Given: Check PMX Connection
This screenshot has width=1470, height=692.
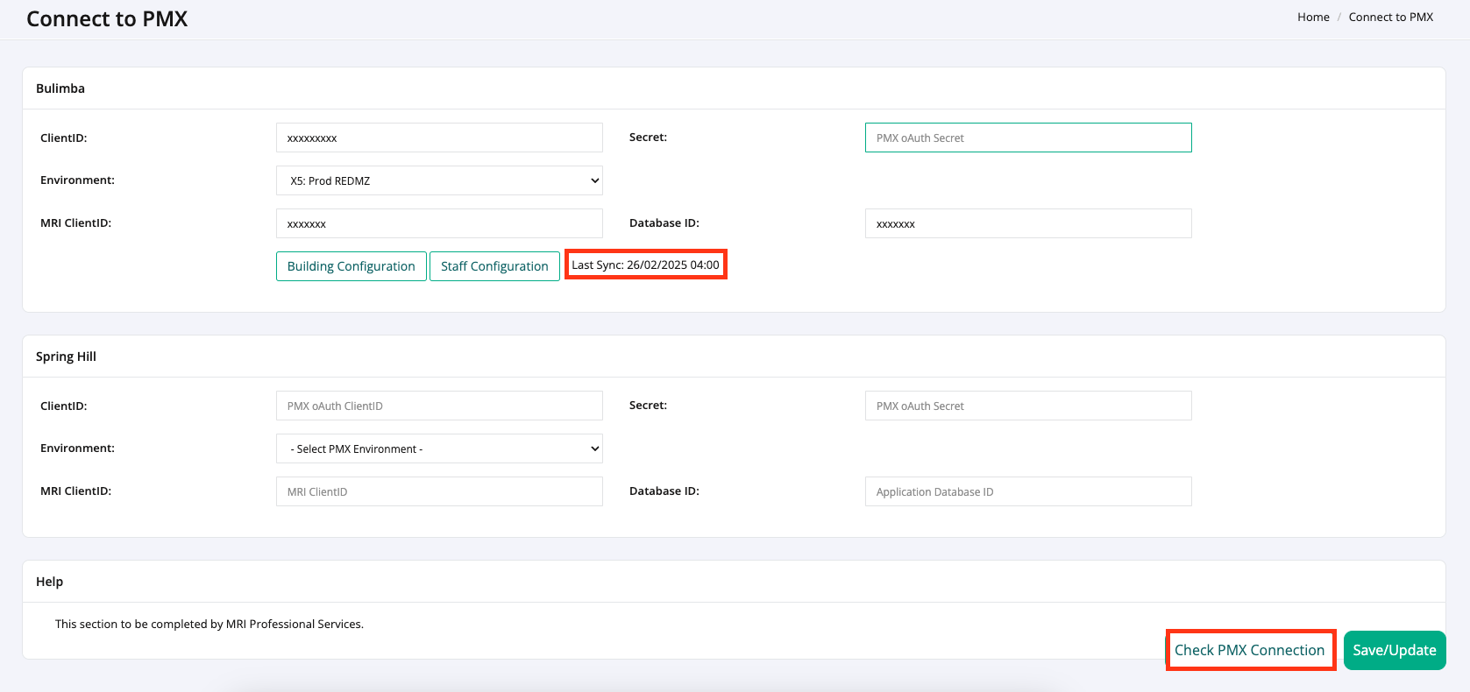Looking at the screenshot, I should (x=1249, y=650).
